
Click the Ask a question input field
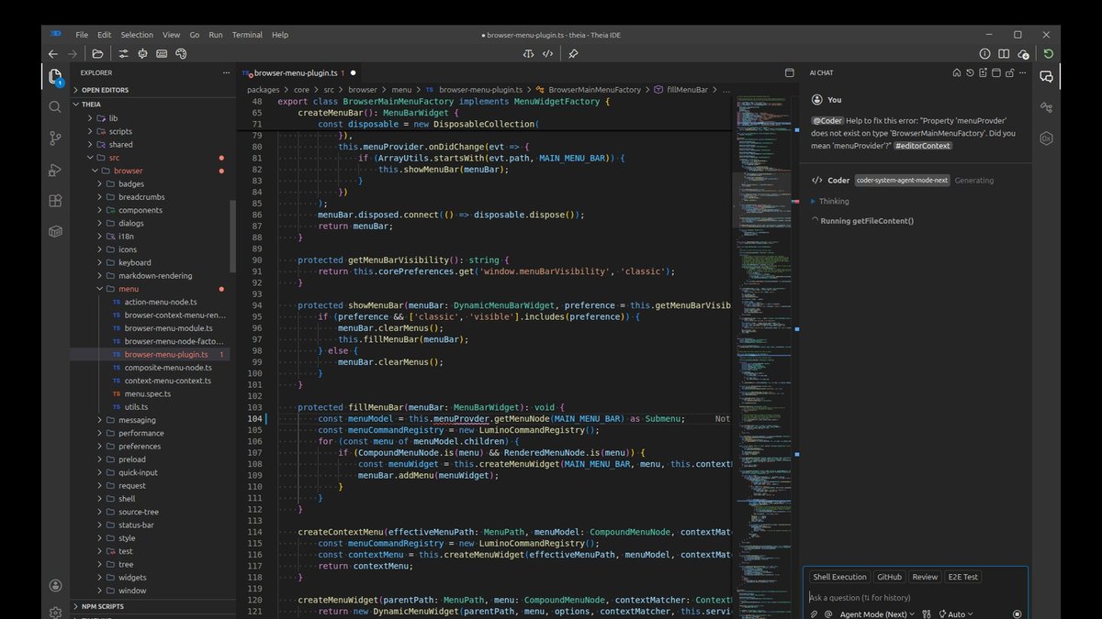[916, 597]
